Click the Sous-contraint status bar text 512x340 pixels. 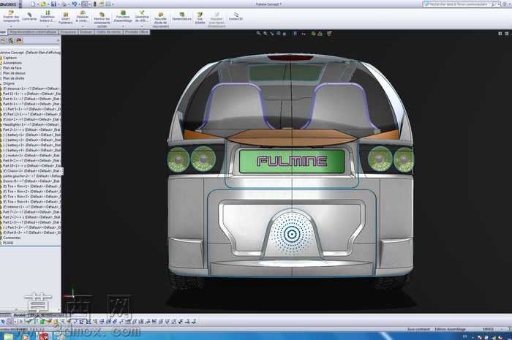pos(418,329)
